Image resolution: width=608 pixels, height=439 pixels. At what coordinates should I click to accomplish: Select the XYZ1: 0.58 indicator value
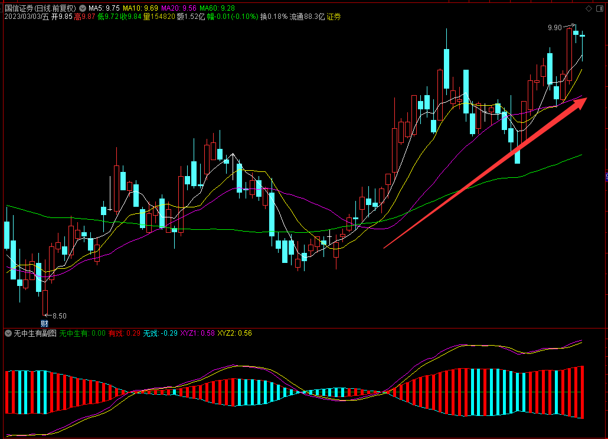point(197,333)
